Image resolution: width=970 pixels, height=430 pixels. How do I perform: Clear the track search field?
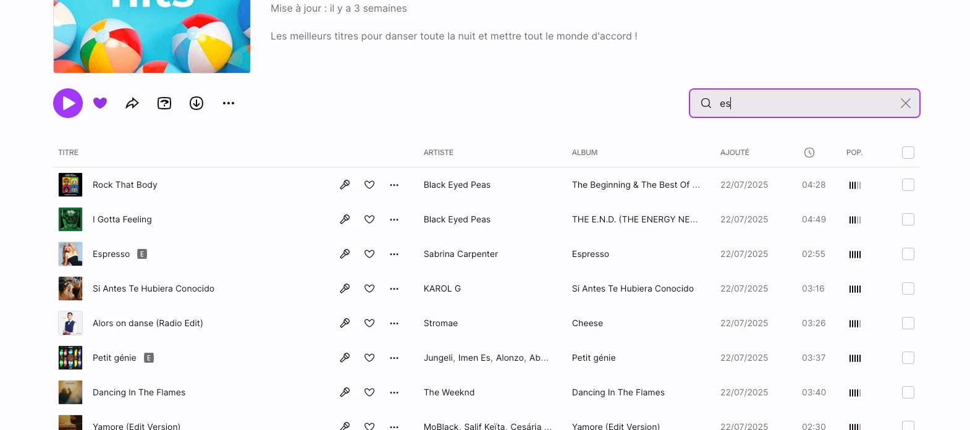click(x=905, y=103)
